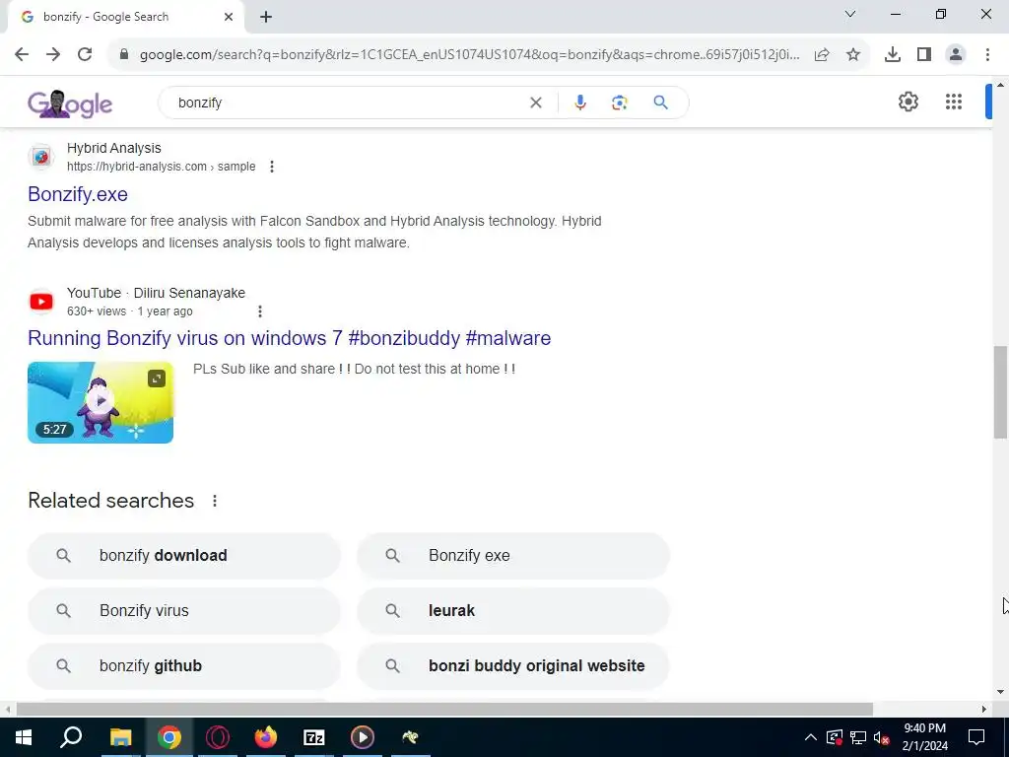Go forward with the forward arrow
Viewport: 1009px width, 757px height.
pyautogui.click(x=53, y=55)
